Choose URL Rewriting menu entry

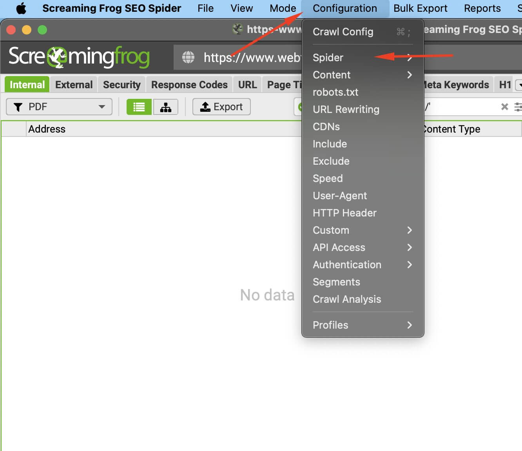346,109
